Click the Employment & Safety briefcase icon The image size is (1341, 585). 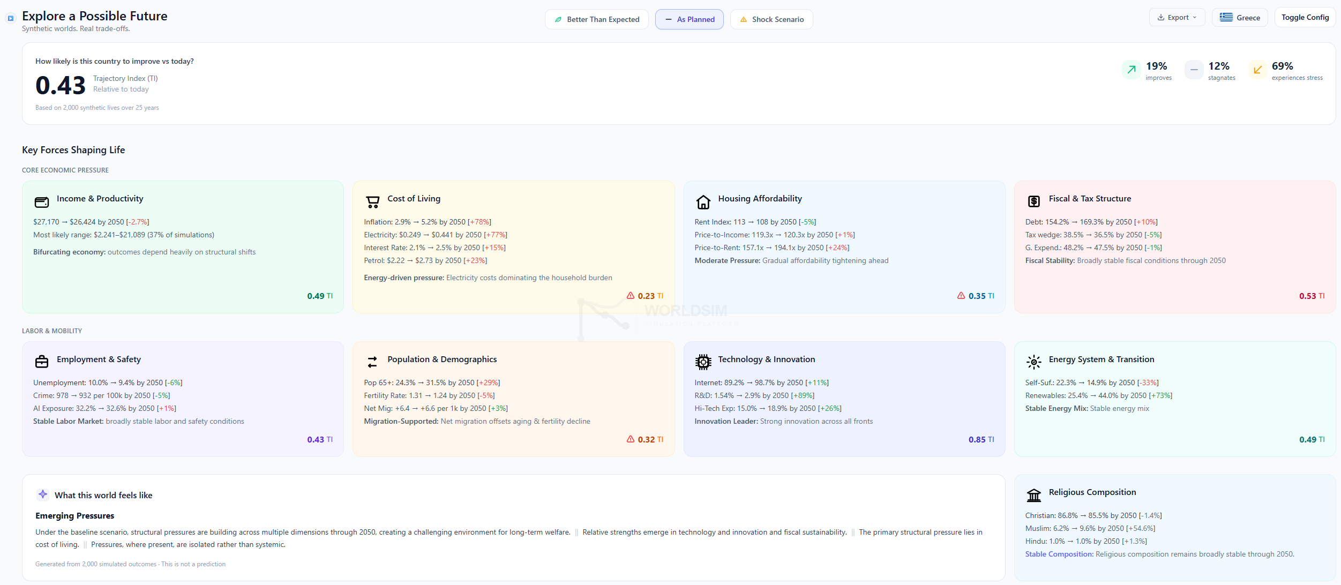[42, 362]
